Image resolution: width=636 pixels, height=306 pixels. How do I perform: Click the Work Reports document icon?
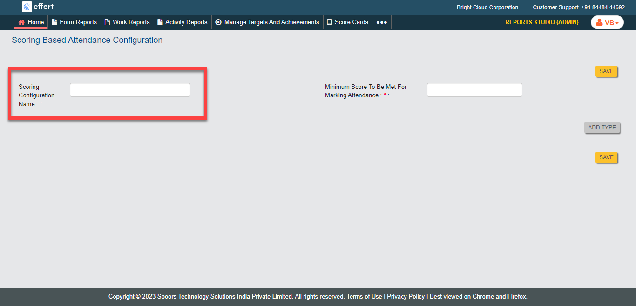(107, 22)
